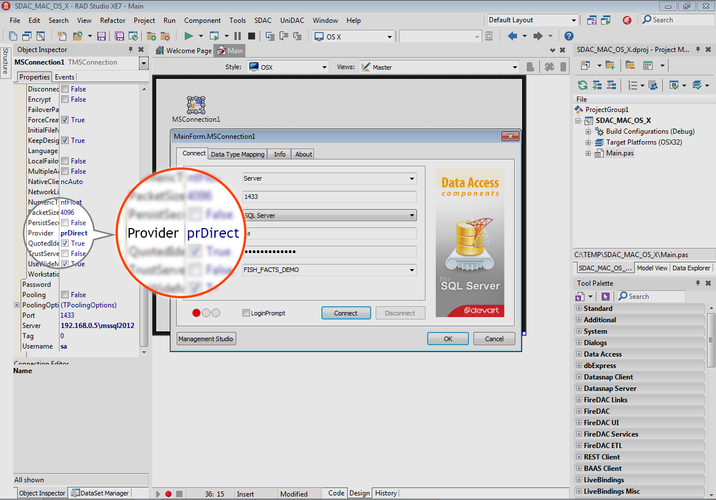Click the red Embarcadero round icon
Screen dimensions: 716x500
coord(627,20)
